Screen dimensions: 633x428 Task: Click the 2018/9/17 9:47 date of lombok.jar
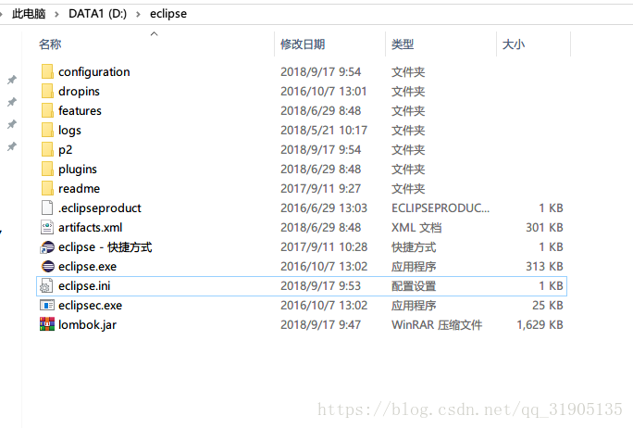coord(320,325)
